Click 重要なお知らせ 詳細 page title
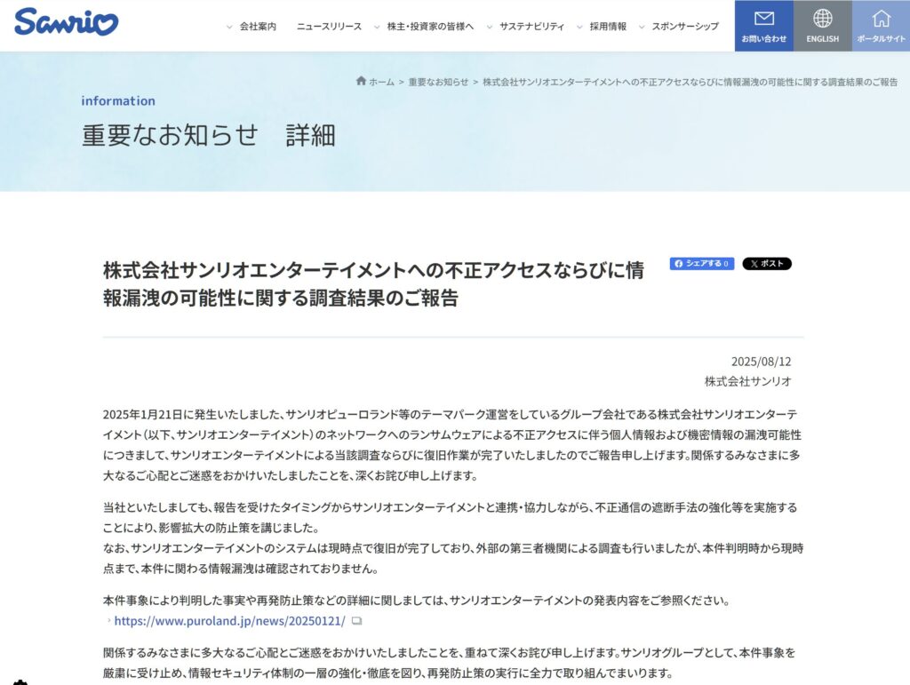The height and width of the screenshot is (685, 910). 208,135
